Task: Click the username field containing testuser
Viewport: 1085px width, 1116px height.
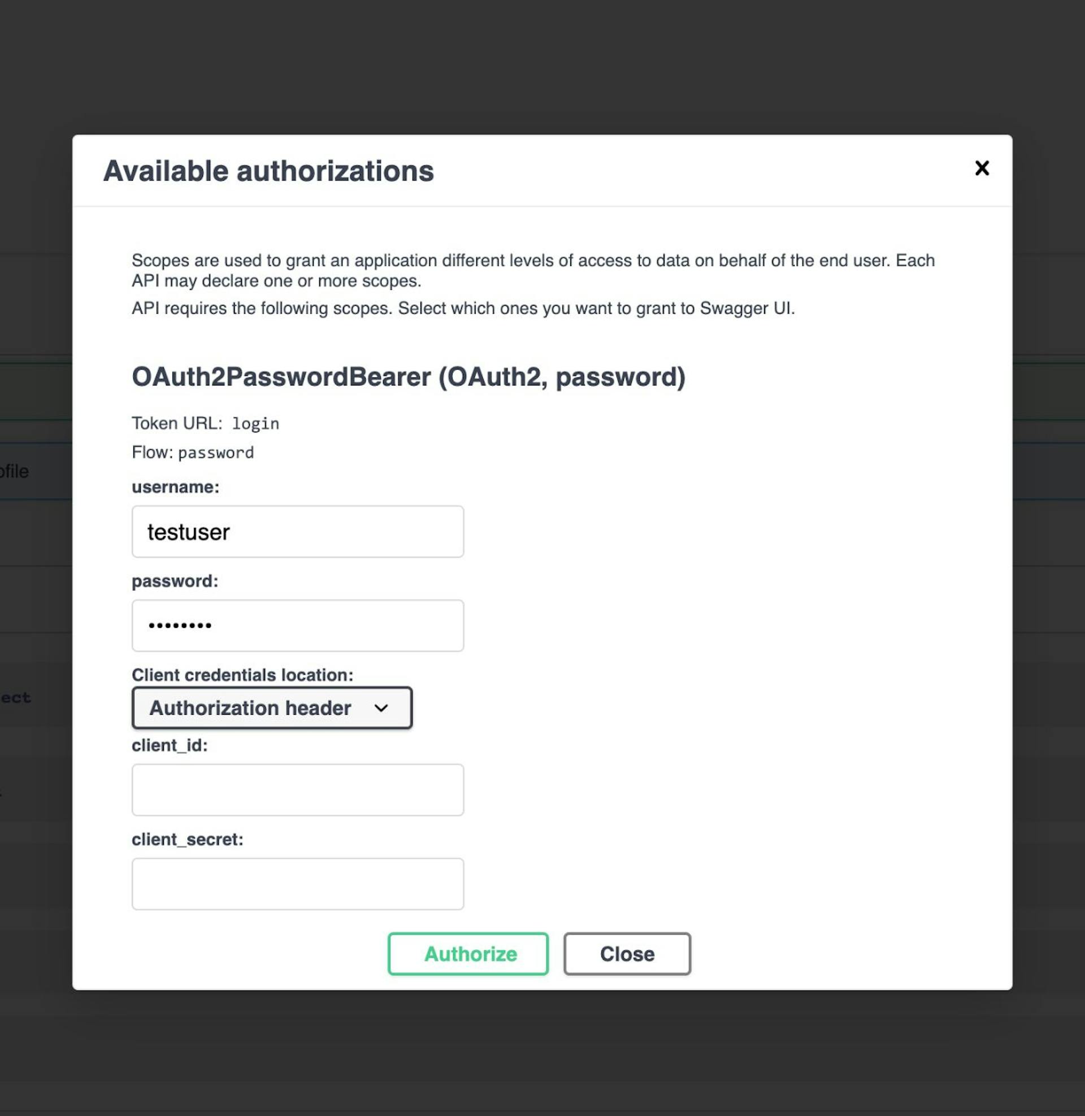Action: coord(297,532)
